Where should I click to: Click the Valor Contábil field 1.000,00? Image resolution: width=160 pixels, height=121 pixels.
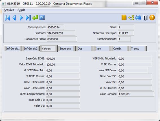136,94
